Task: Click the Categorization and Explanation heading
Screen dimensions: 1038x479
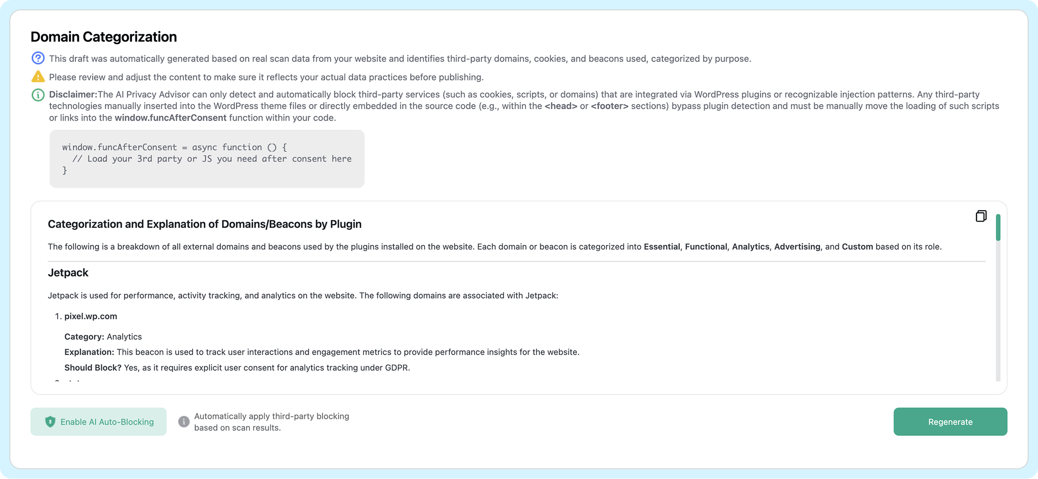Action: 204,224
